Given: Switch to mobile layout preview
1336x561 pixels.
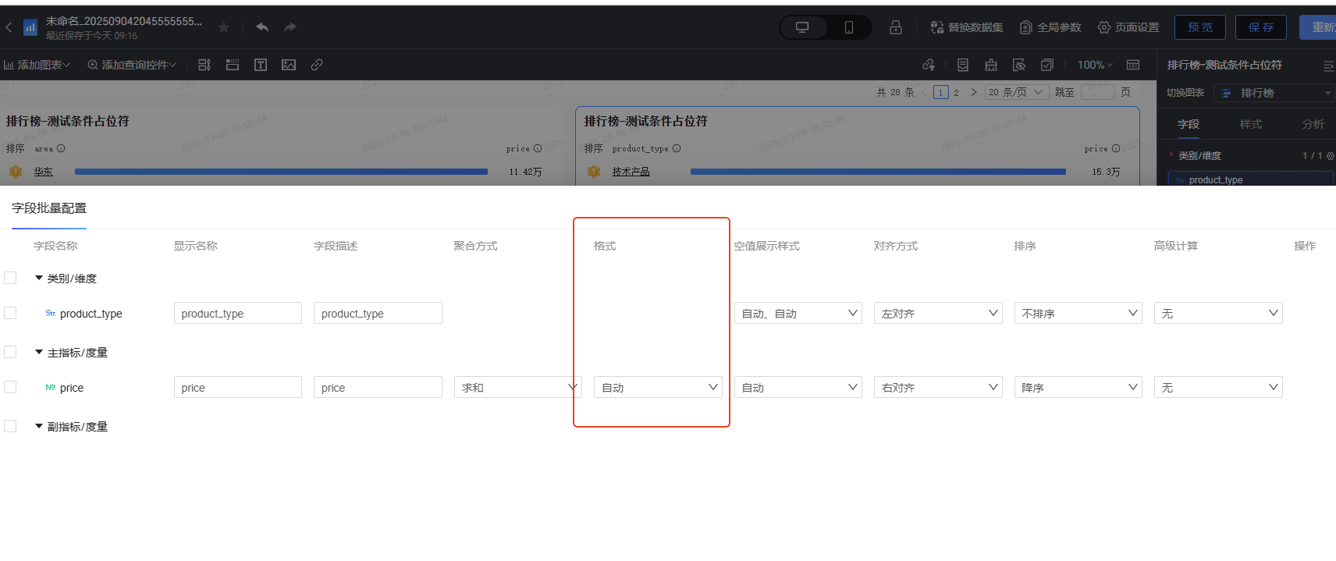Looking at the screenshot, I should click(849, 27).
